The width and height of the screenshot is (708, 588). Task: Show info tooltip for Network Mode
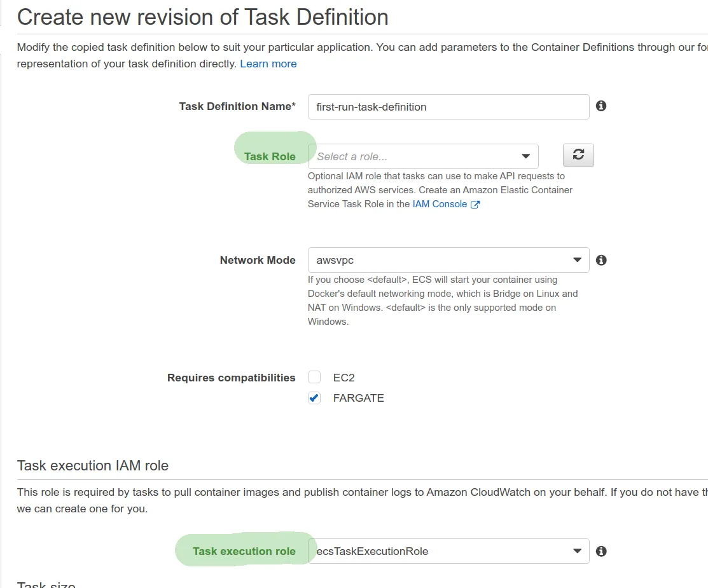pos(601,260)
